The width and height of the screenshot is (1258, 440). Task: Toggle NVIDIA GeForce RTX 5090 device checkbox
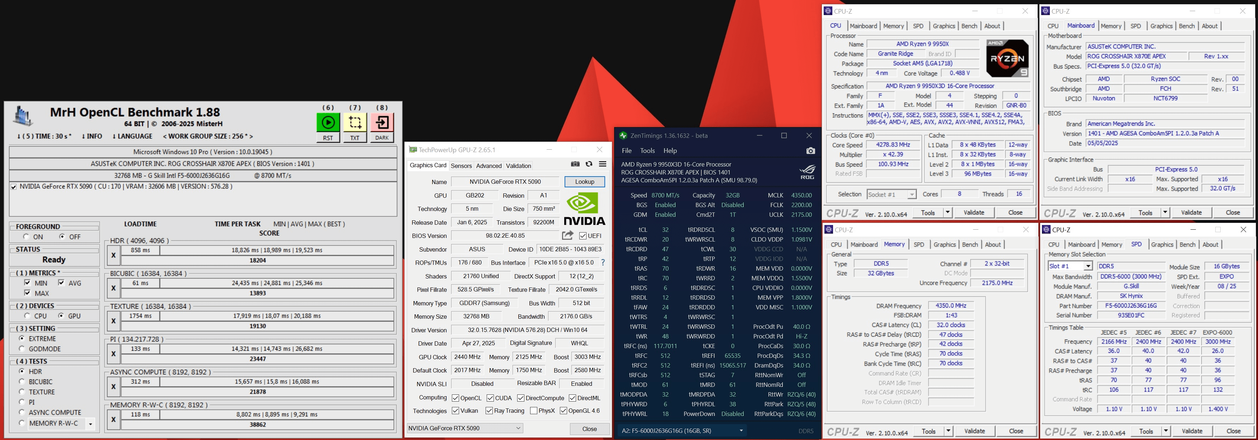(x=14, y=187)
